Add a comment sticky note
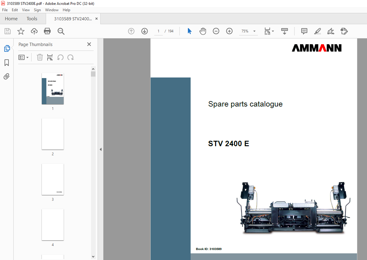 pos(304,31)
